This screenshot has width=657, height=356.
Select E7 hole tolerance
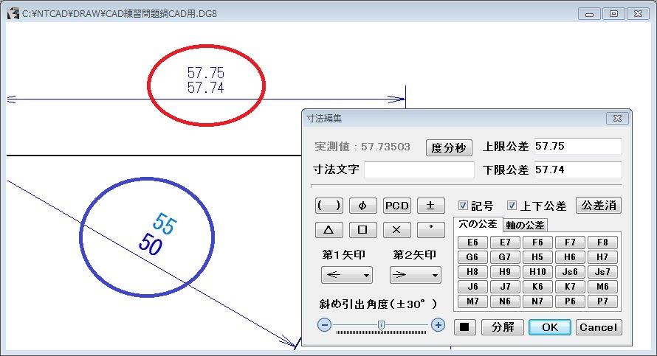(x=505, y=242)
